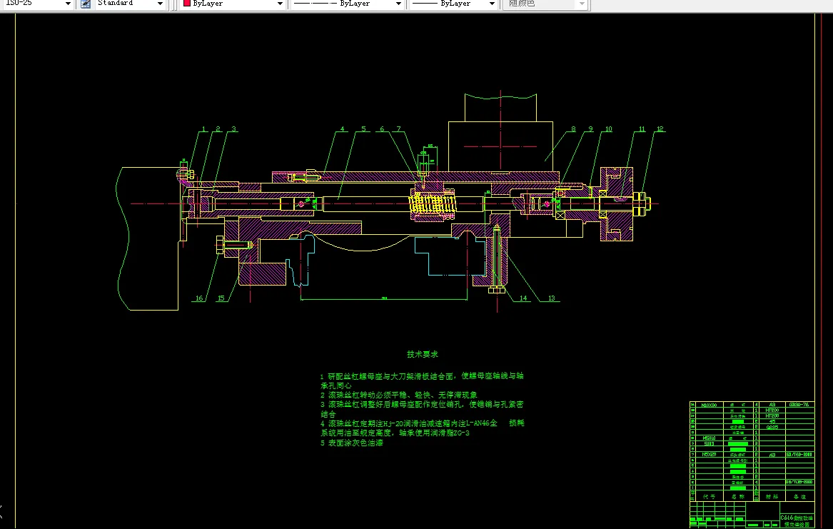Select part callout number 7 in drawing
This screenshot has width=833, height=529.
[398, 129]
